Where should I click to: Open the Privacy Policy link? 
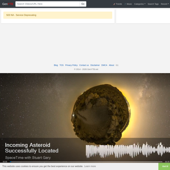pyautogui.click(x=71, y=65)
